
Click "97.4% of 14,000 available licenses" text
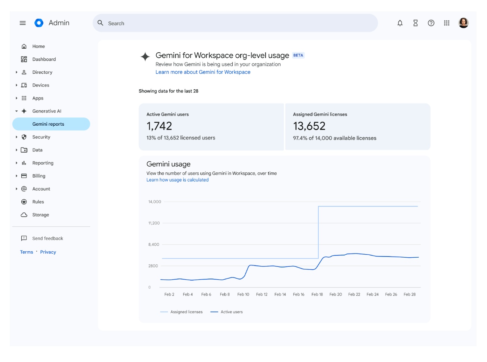[335, 138]
